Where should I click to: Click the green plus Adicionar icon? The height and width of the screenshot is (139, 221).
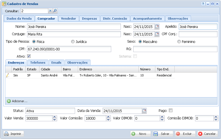9,101
